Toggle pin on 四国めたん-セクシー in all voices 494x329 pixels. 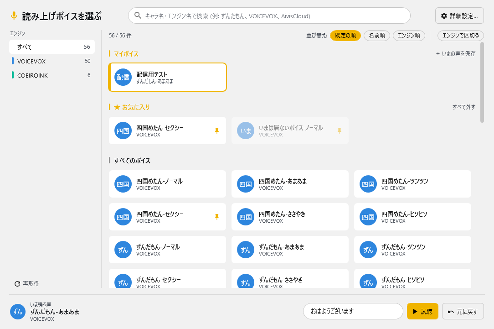pyautogui.click(x=217, y=217)
